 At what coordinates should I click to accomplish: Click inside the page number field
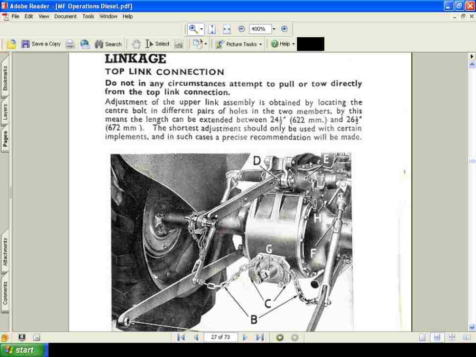click(x=221, y=337)
